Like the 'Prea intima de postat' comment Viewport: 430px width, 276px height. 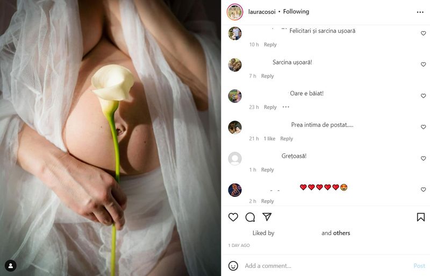[x=423, y=127]
